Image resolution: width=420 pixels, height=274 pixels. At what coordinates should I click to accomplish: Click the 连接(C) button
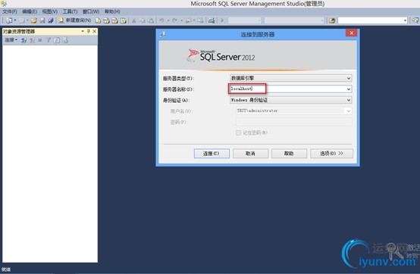click(212, 154)
